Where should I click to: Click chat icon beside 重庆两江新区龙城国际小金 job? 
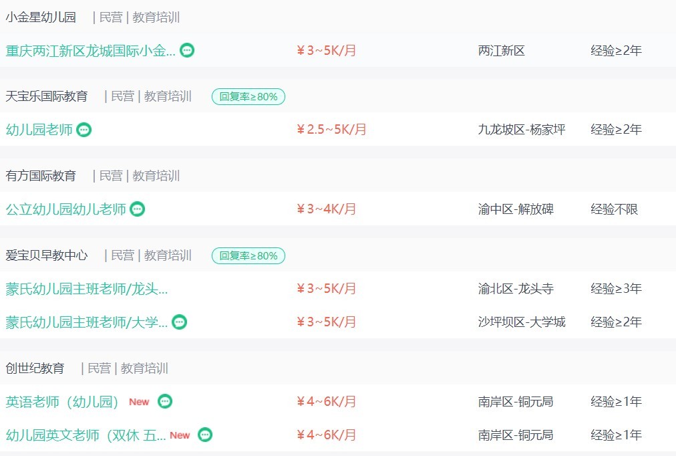186,50
